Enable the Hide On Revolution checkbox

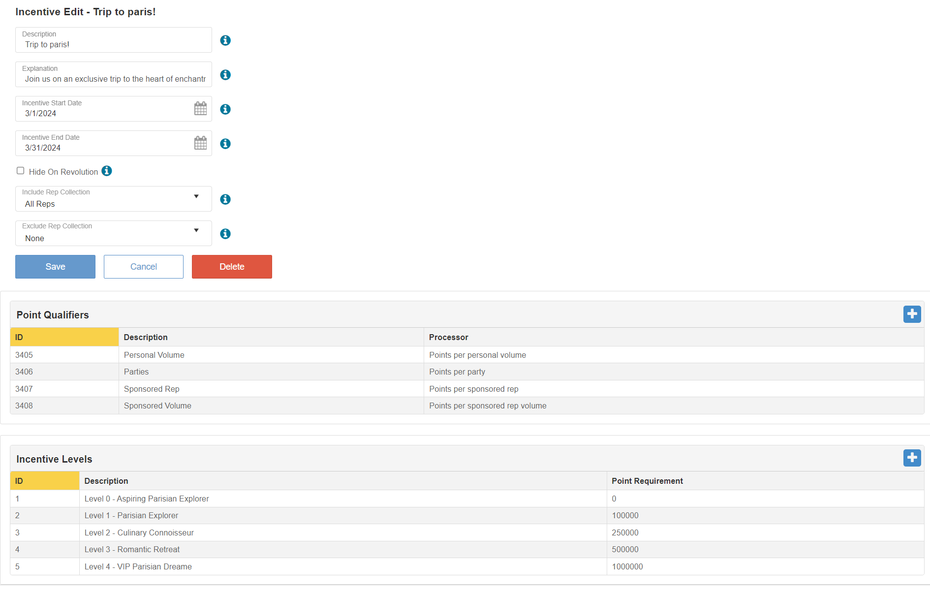tap(21, 171)
